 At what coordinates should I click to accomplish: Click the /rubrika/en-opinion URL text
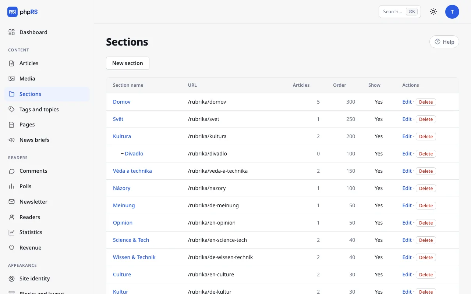212,223
